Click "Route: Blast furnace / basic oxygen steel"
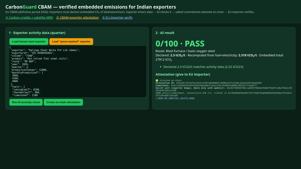The image size is (301, 169). 185,51
